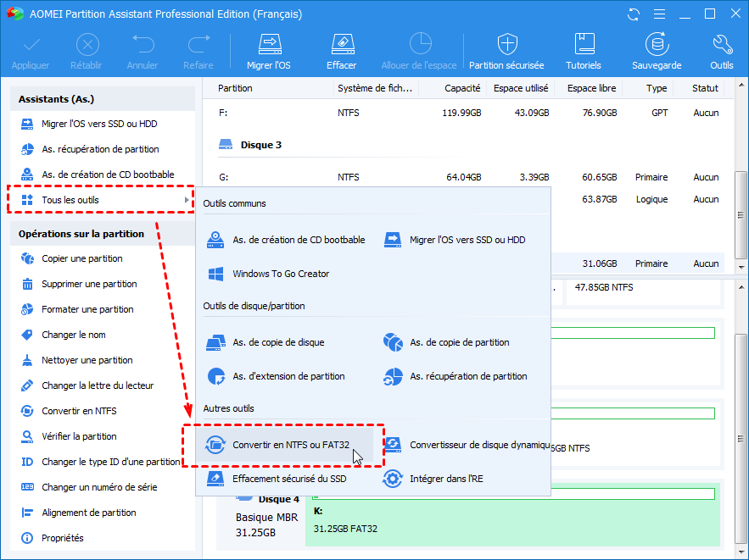Select the G: partition row
This screenshot has width=749, height=560.
tap(468, 177)
